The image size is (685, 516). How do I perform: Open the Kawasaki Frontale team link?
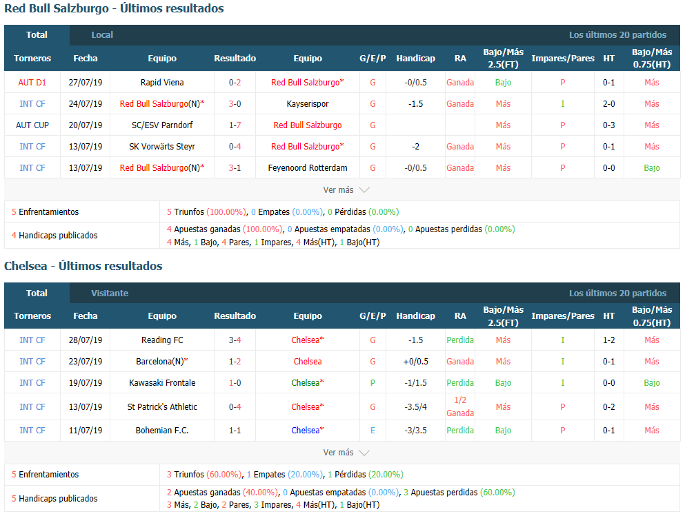coord(162,383)
